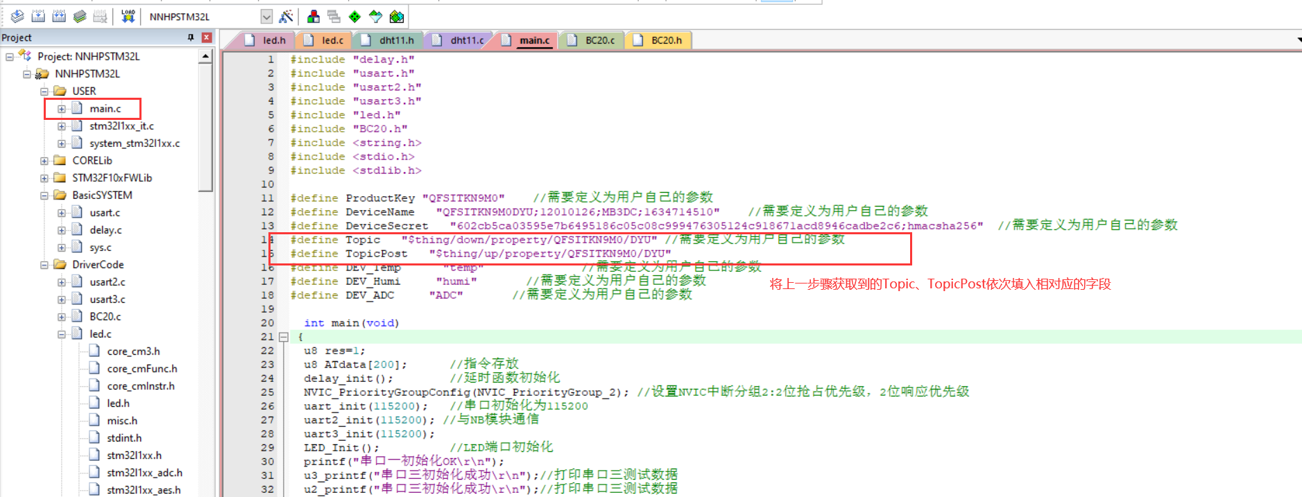This screenshot has width=1302, height=497.
Task: Select stm32l1xx_adc.h in the project tree
Action: pyautogui.click(x=144, y=473)
